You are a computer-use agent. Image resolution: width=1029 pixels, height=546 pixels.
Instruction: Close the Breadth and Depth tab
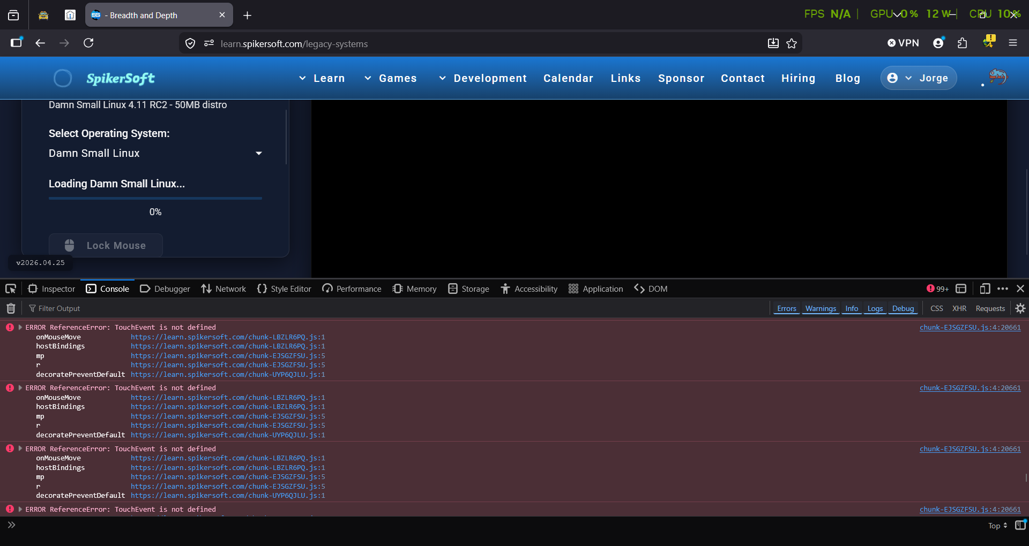click(x=222, y=15)
